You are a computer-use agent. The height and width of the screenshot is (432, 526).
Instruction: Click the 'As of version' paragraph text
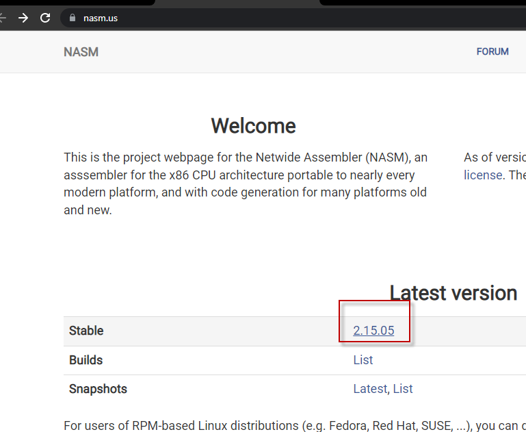coord(494,157)
